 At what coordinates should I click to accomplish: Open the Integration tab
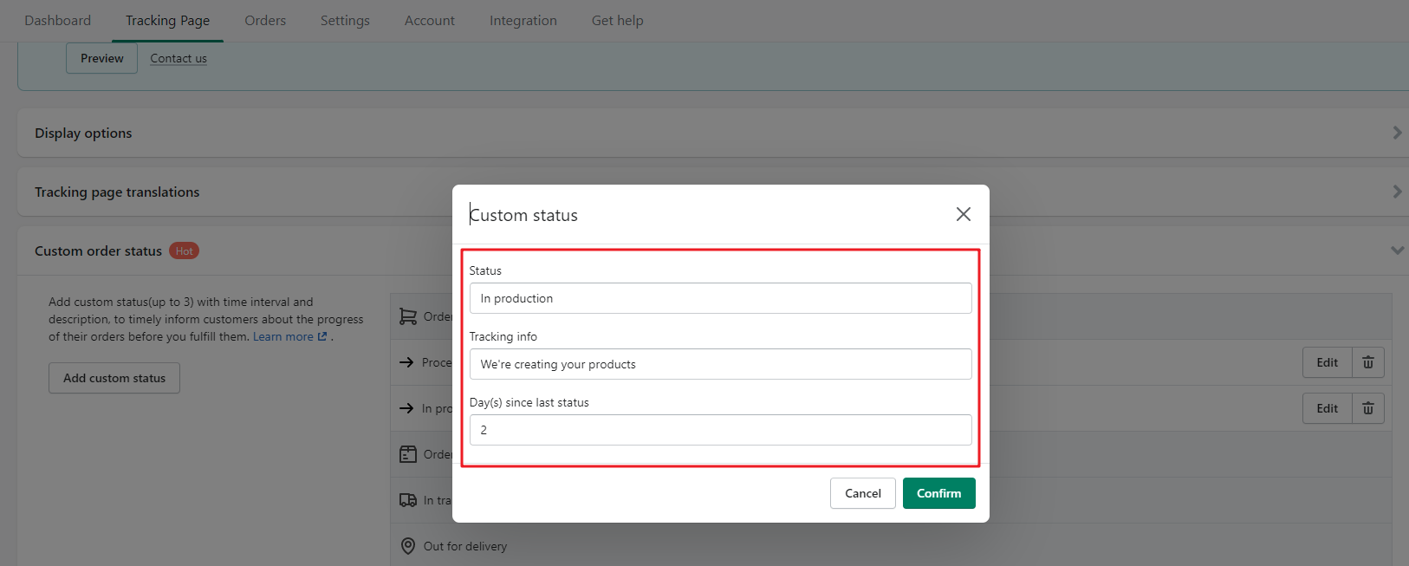pos(523,20)
